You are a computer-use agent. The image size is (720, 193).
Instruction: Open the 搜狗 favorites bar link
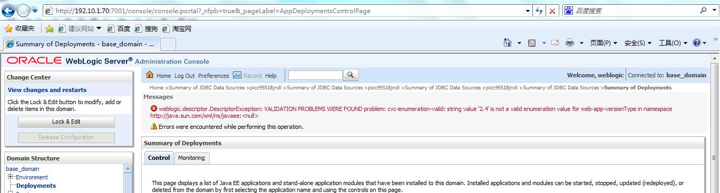pyautogui.click(x=146, y=28)
